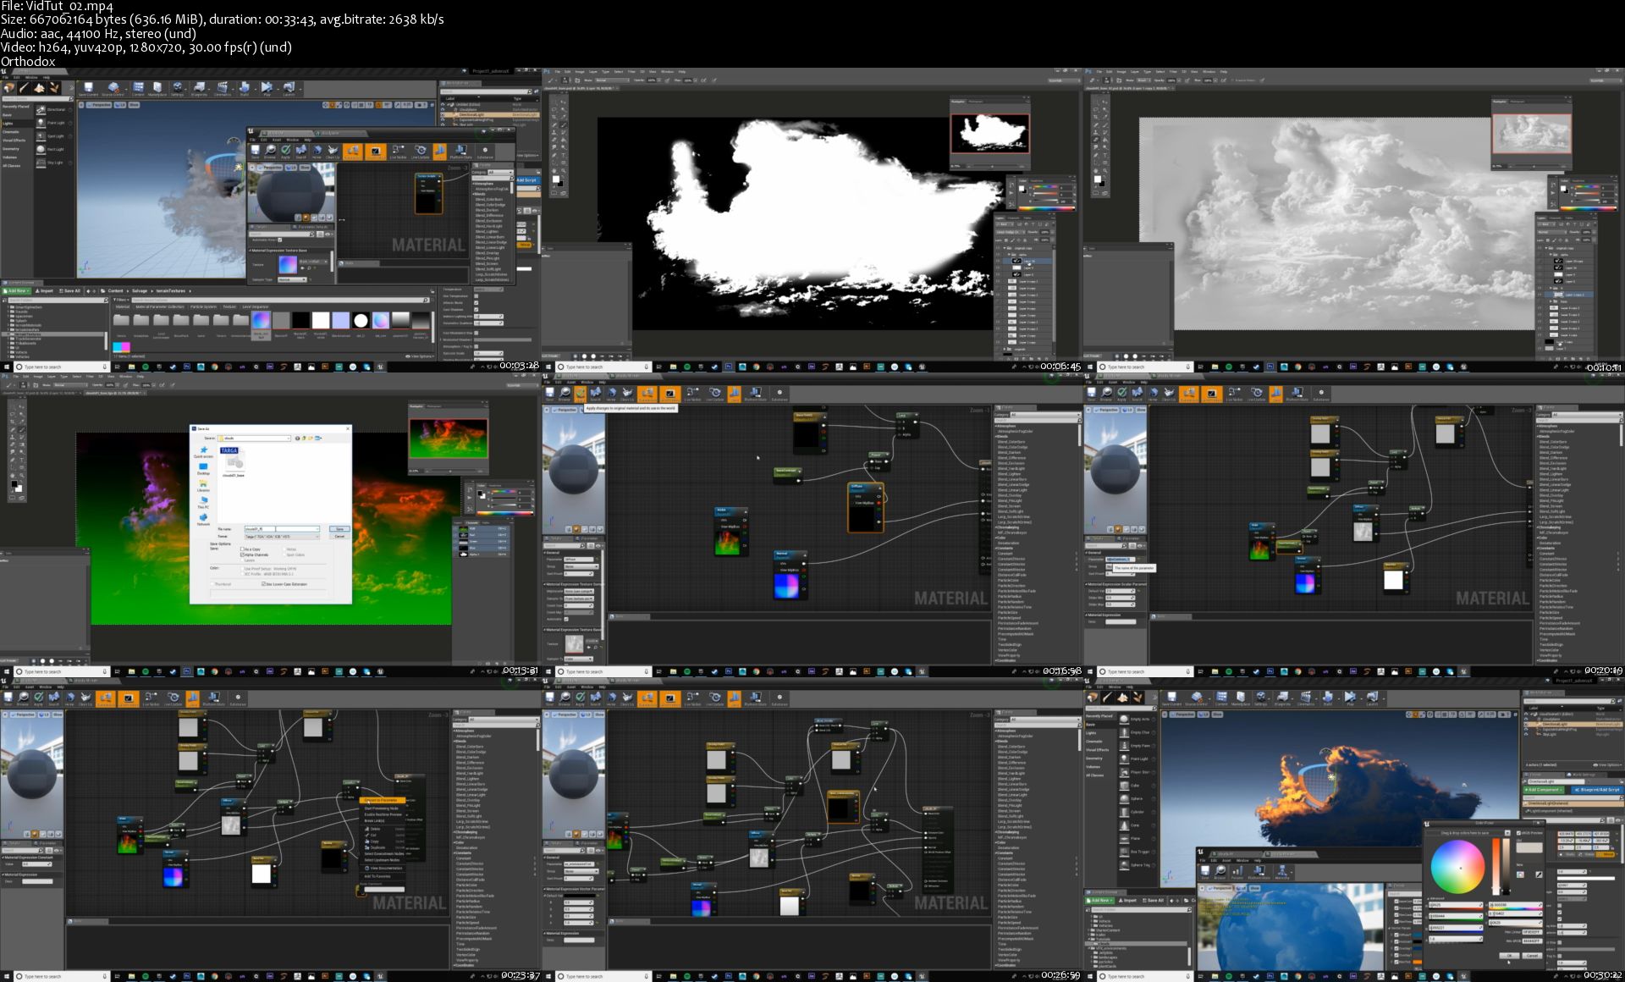
Task: In 00:30:22 color picker, click the color wheel
Action: coord(1457,868)
